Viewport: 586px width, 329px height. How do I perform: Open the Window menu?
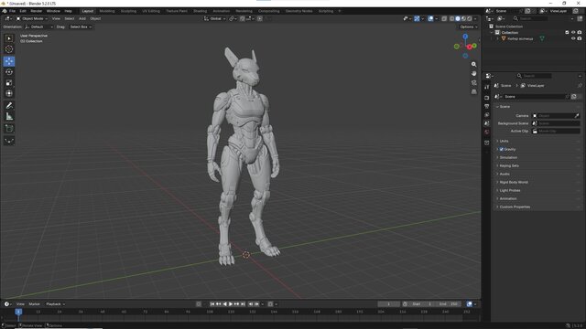53,11
